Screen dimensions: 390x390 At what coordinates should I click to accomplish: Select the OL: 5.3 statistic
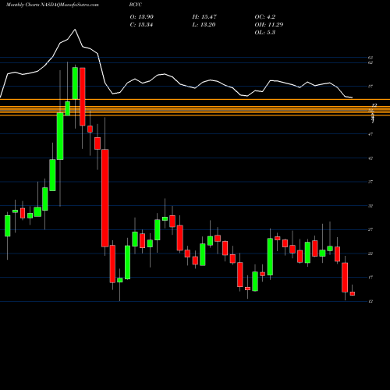point(265,33)
